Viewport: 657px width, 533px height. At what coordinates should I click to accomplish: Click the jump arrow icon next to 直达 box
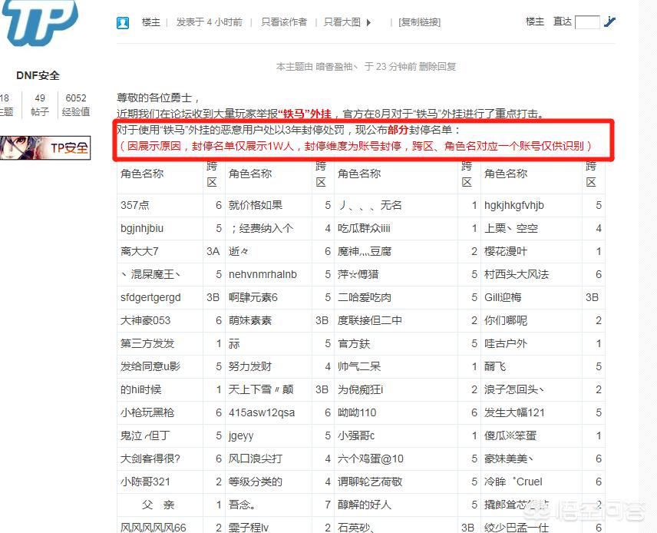[609, 22]
